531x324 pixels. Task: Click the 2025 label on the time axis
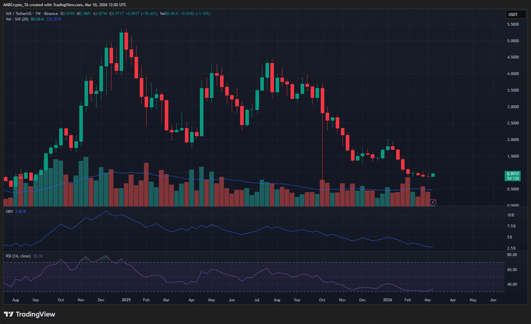tap(126, 300)
